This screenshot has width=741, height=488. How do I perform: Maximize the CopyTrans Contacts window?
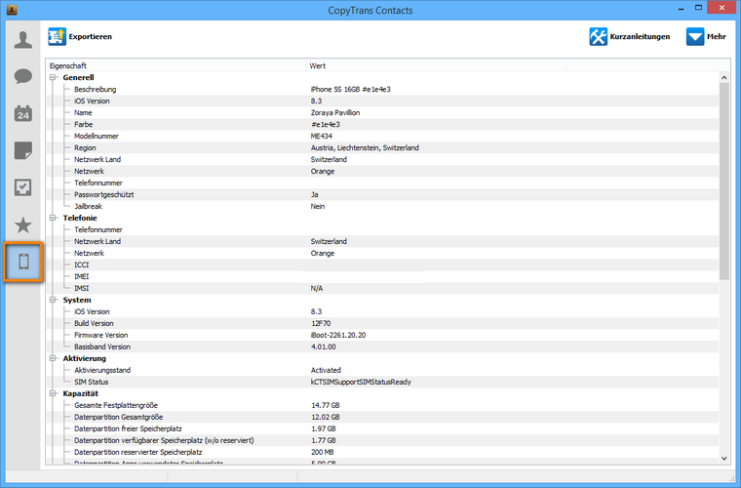coord(698,8)
